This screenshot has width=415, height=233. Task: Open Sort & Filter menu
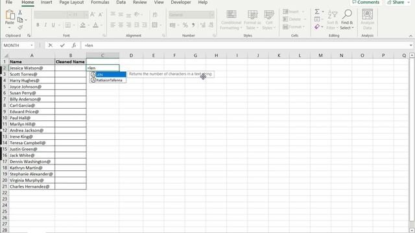[332, 20]
